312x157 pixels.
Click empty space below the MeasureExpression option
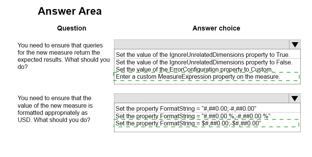[x=207, y=82]
